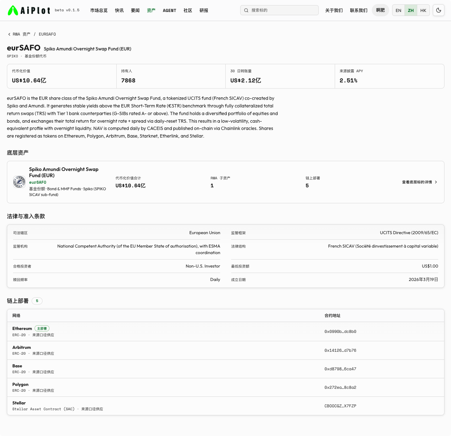
Task: Click the US$1.00 minimum investment value
Action: coord(430,266)
